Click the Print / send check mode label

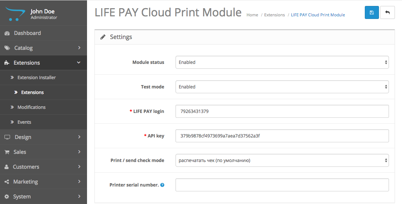click(x=137, y=161)
